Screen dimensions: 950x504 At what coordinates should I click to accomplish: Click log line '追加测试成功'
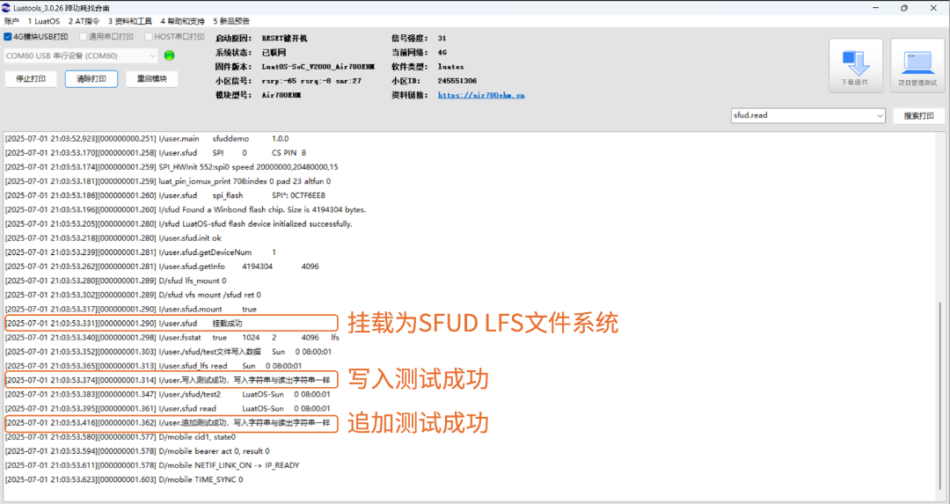click(168, 423)
